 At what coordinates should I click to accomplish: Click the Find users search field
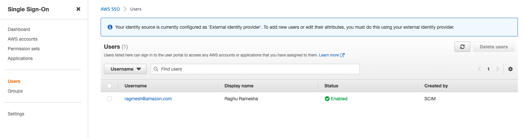coord(258,69)
